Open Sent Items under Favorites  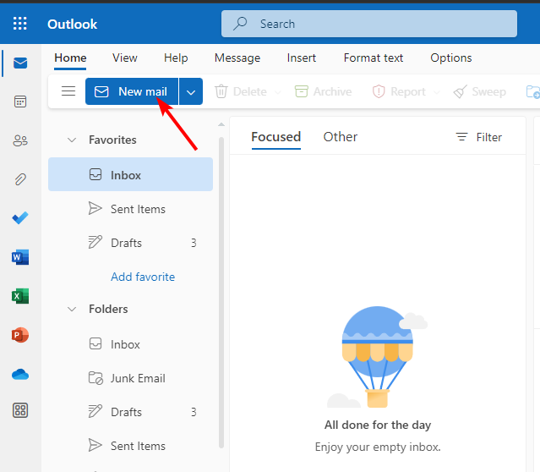click(x=130, y=209)
